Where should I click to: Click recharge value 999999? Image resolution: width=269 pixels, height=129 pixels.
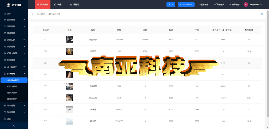145,39
